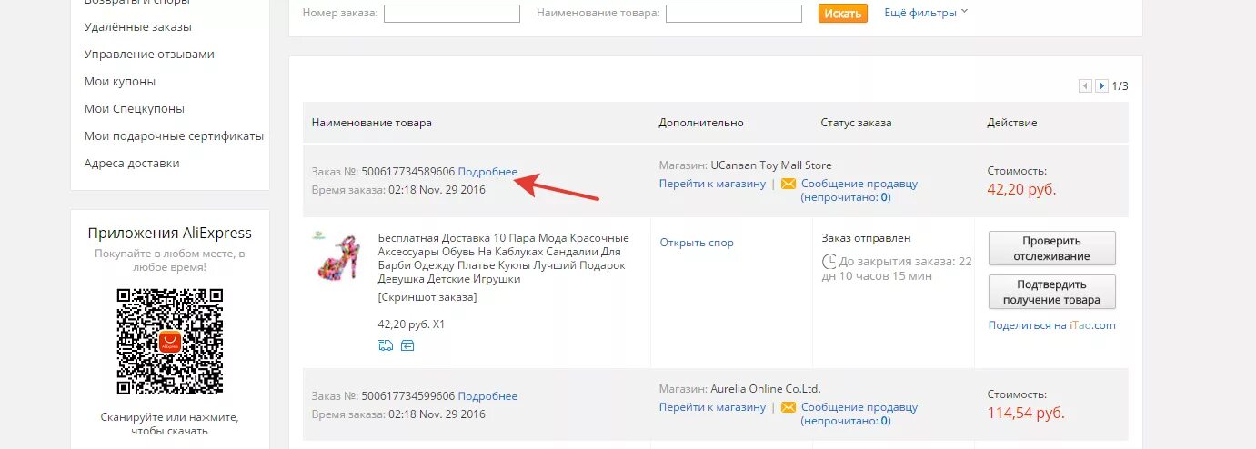Click the return-arrow box icon under product price
Screen dimensions: 1256x449
[x=407, y=345]
